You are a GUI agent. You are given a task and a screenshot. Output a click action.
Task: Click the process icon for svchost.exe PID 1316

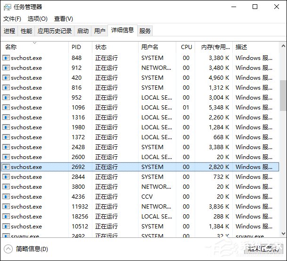tap(6, 118)
